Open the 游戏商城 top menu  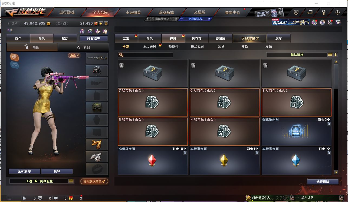click(x=166, y=12)
